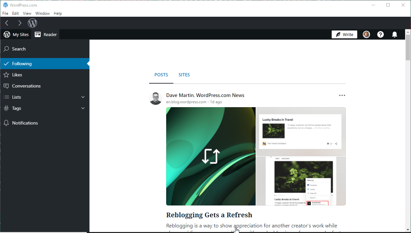Open the Reblogging Gets a Refresh post title
Viewport: 411px width, 233px height.
tap(209, 215)
